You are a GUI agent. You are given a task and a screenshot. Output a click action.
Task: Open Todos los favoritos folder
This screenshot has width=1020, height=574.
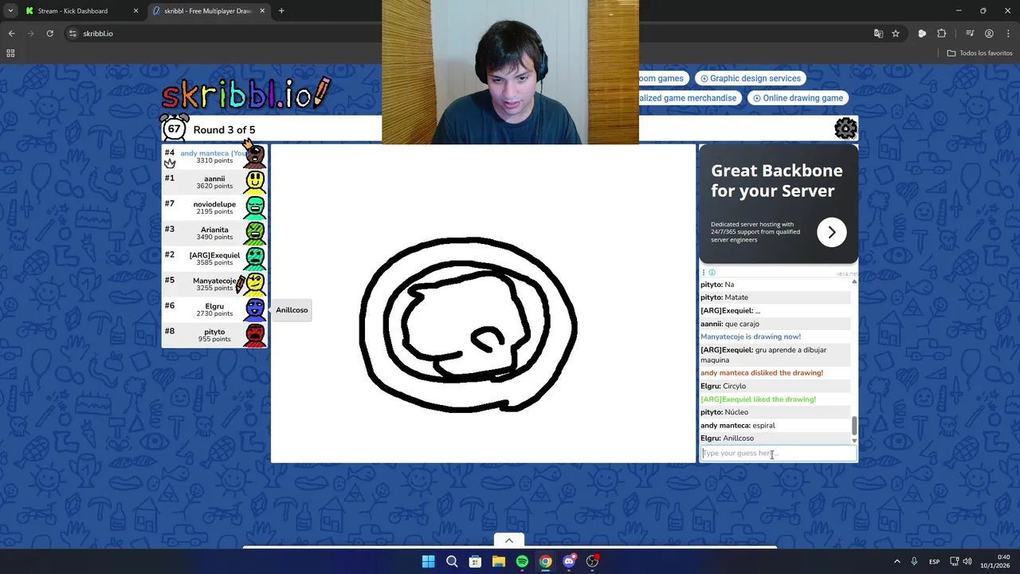[x=979, y=53]
